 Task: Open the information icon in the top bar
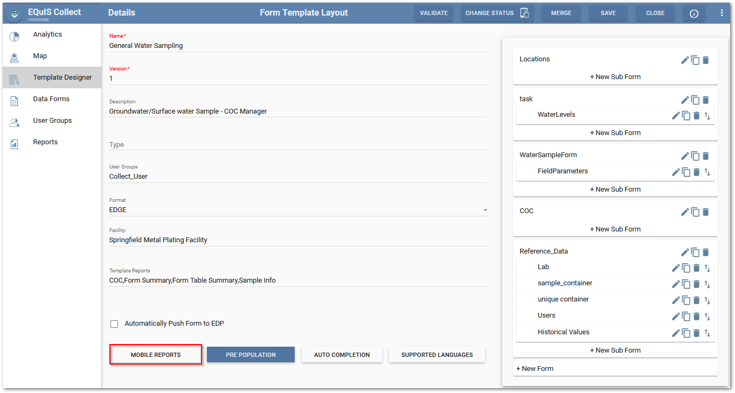(x=694, y=13)
